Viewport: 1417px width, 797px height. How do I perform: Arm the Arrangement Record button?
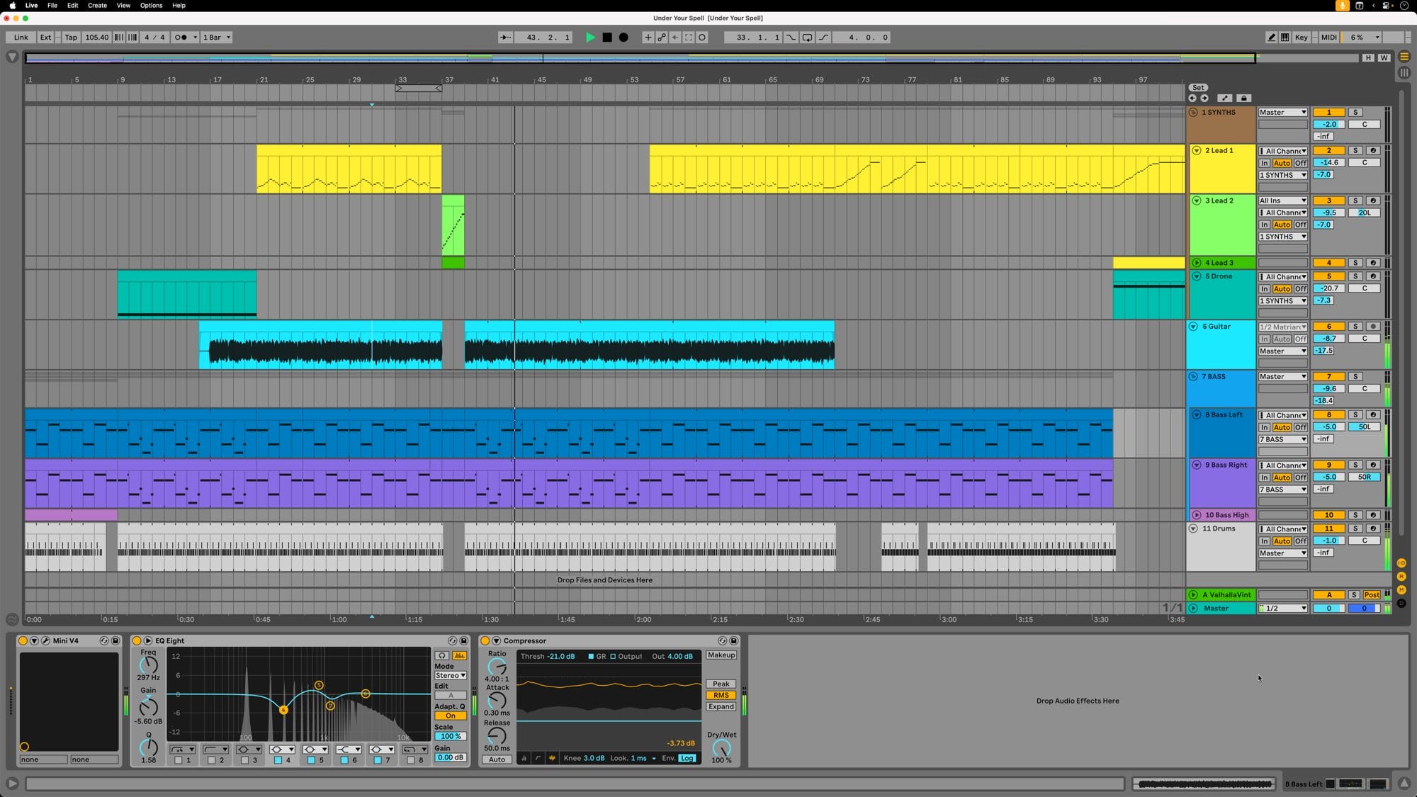pos(623,38)
